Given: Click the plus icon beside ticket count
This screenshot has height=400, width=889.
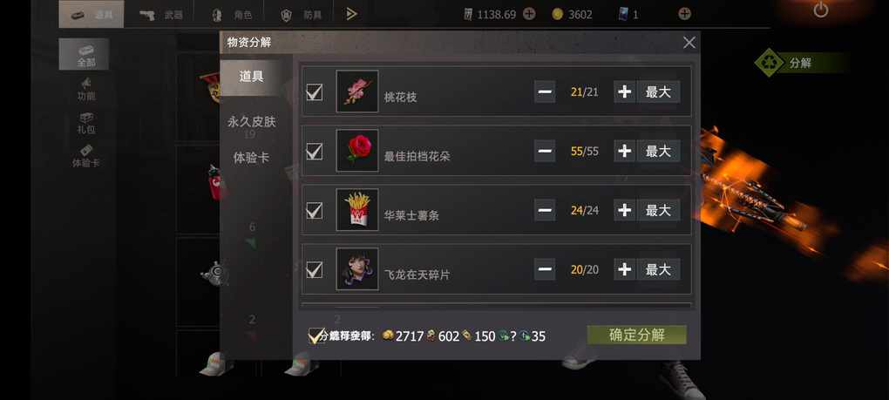Looking at the screenshot, I should pos(684,14).
